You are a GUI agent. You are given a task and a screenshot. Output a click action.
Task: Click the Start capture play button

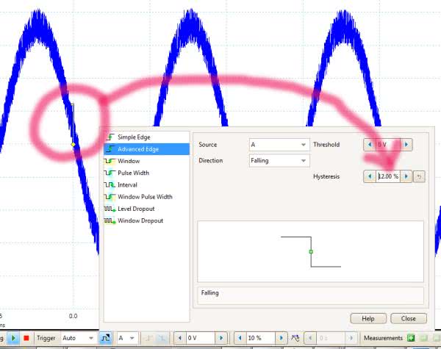(14, 338)
